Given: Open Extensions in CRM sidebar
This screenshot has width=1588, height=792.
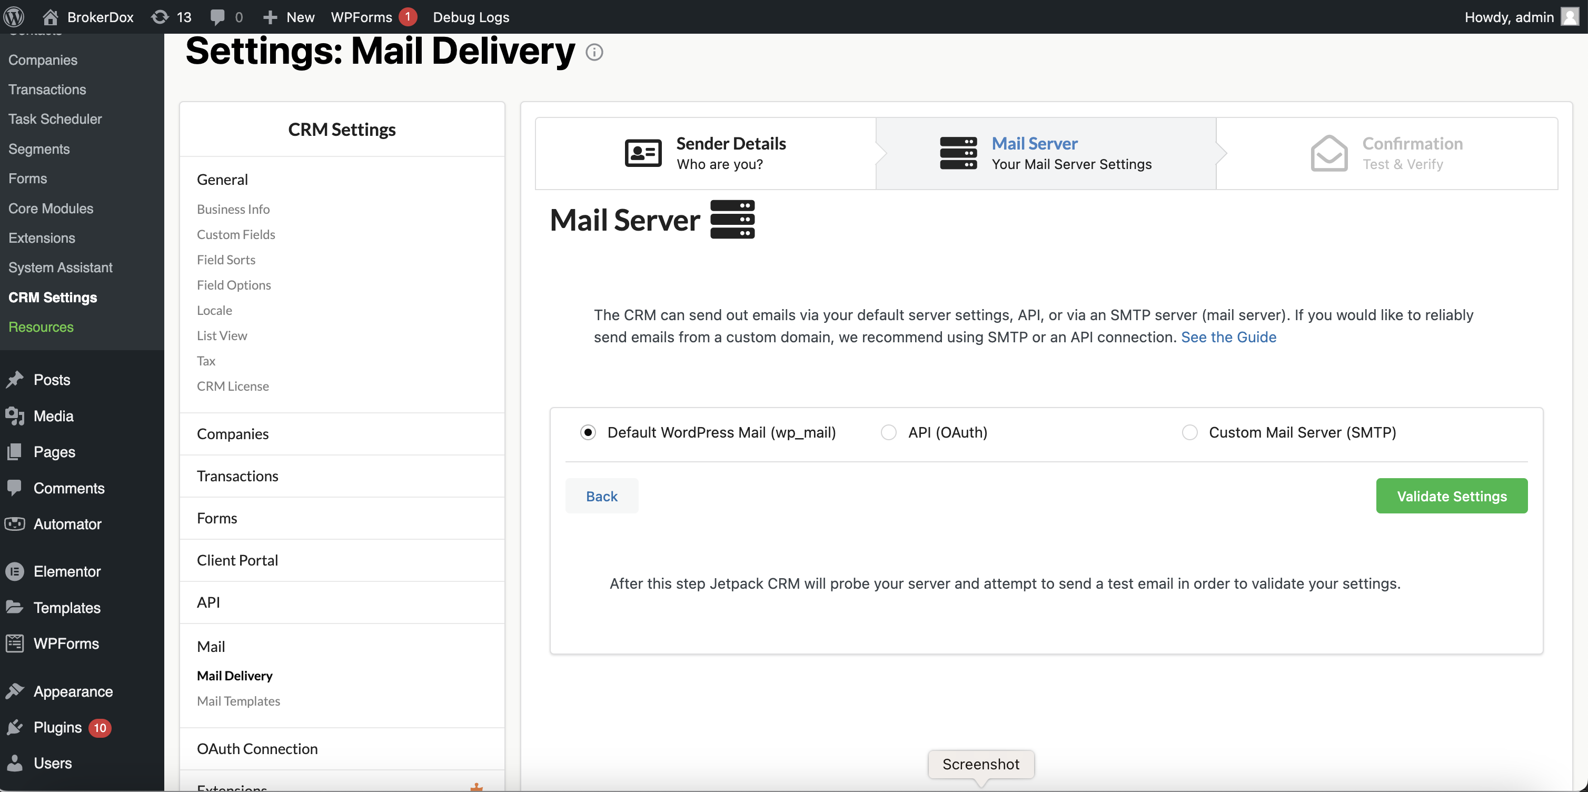Looking at the screenshot, I should pos(41,238).
